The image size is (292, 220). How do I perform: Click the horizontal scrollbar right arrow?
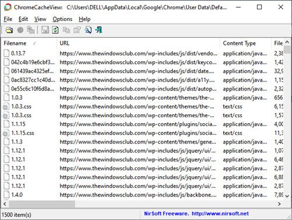coord(279,204)
